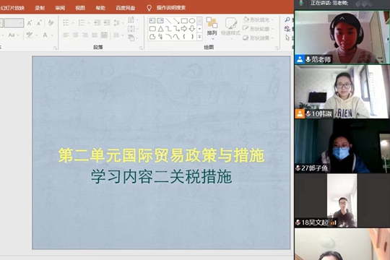This screenshot has height=260, width=390.
Task: Click the 操作说明搜索 search box
Action: tap(171, 8)
